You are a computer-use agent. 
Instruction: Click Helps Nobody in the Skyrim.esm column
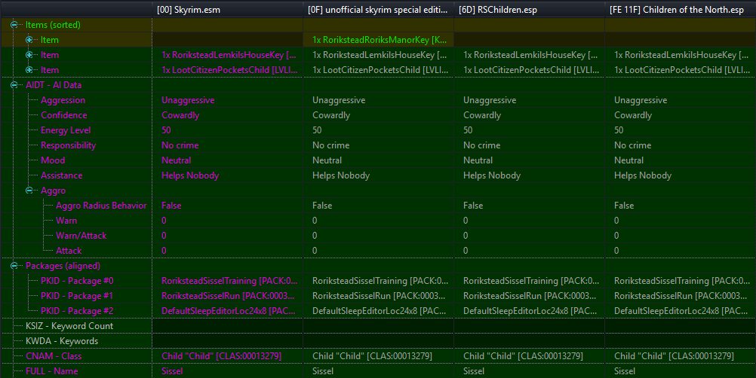[190, 175]
